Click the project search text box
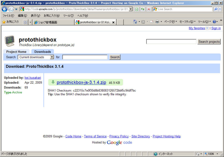 pos(171,42)
